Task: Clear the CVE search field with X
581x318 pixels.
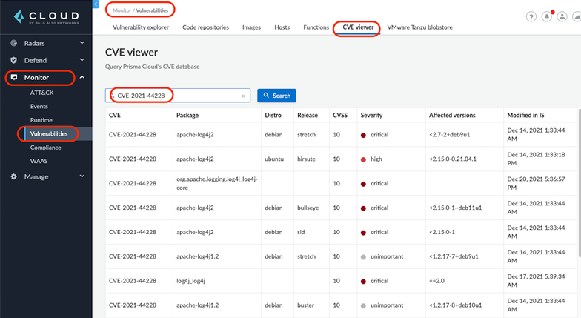Action: click(244, 96)
